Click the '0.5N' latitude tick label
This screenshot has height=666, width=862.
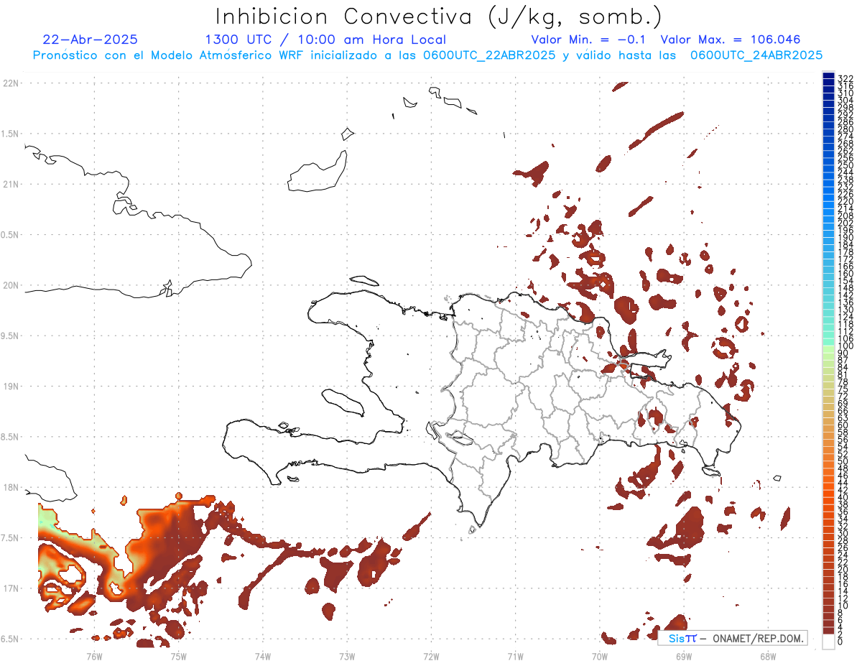11,235
